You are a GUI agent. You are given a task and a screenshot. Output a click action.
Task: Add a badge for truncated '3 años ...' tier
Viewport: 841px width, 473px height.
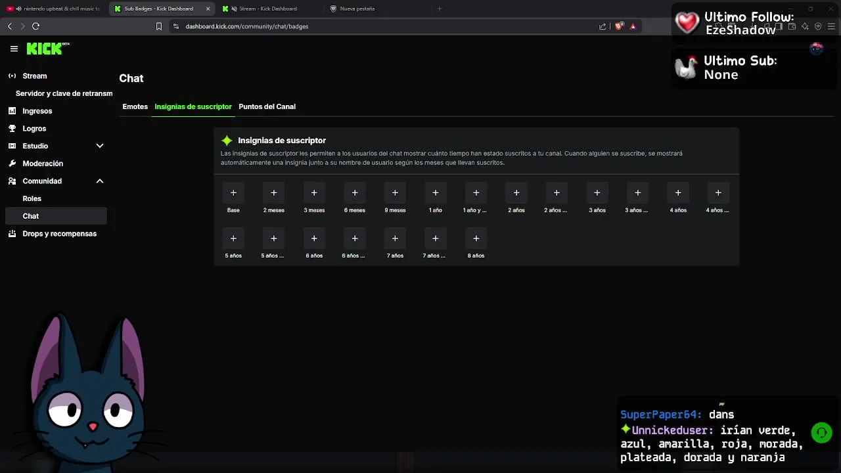coord(637,192)
